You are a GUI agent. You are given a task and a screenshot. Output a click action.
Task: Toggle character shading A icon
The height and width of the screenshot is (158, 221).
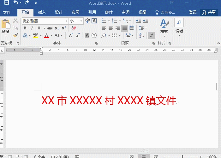pos(87,35)
